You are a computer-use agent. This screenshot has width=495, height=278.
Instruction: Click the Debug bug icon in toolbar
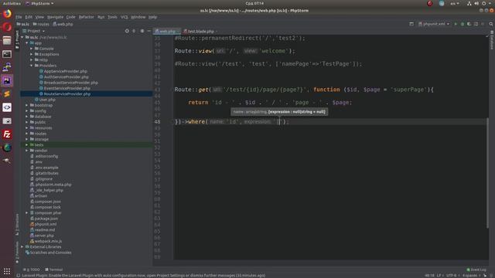click(x=463, y=24)
